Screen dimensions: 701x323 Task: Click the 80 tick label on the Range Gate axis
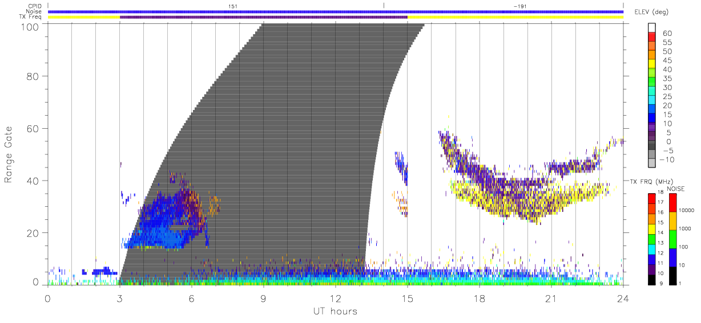coord(33,76)
